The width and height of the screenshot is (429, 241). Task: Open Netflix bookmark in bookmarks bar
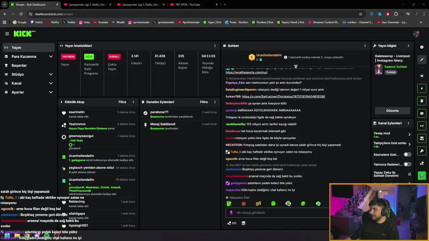(x=53, y=22)
